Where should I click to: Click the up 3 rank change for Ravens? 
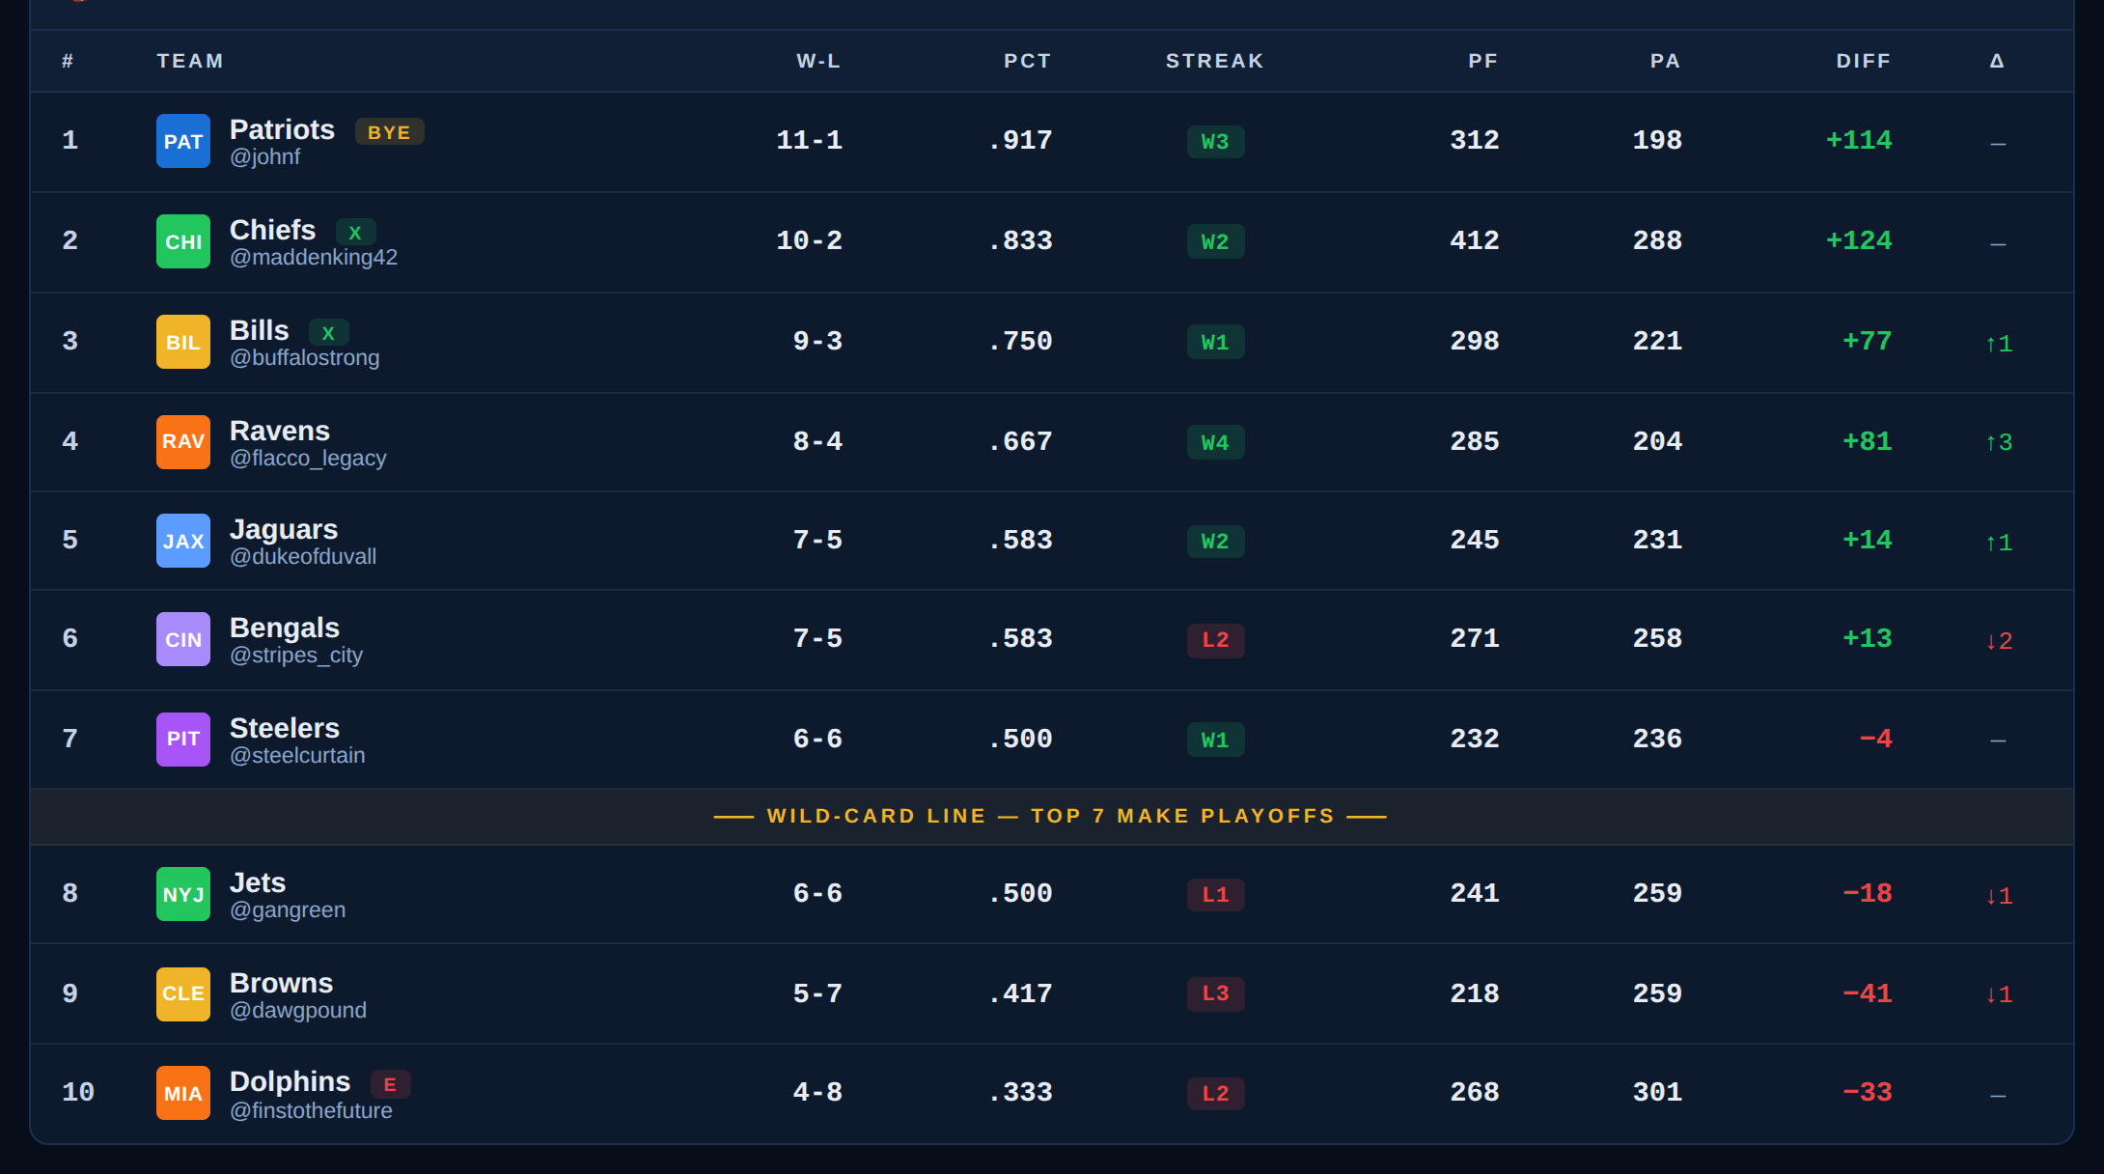[x=1998, y=442]
